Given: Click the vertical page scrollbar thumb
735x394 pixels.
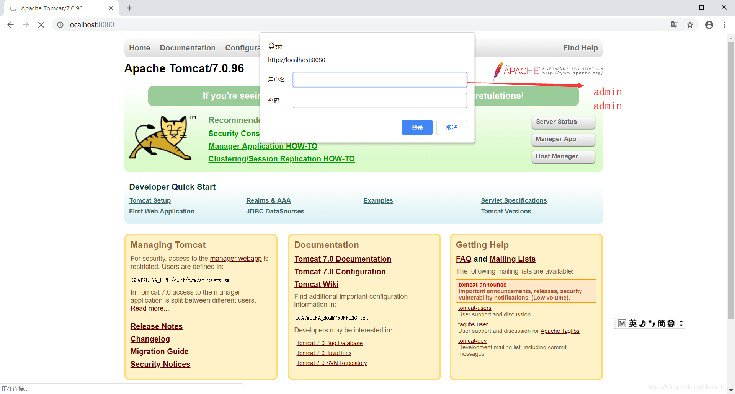Looking at the screenshot, I should coord(731,180).
